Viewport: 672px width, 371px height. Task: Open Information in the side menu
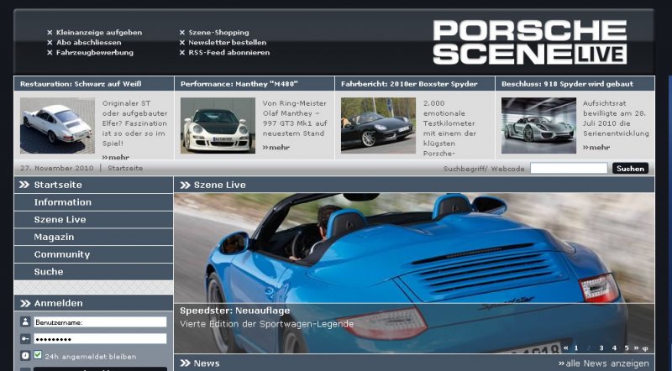coord(62,202)
